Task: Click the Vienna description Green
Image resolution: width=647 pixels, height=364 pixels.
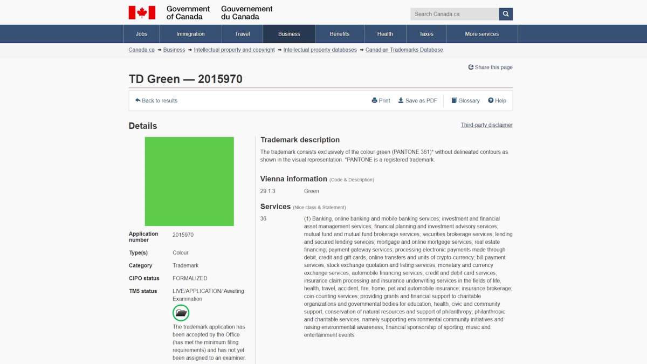Action: (x=312, y=191)
